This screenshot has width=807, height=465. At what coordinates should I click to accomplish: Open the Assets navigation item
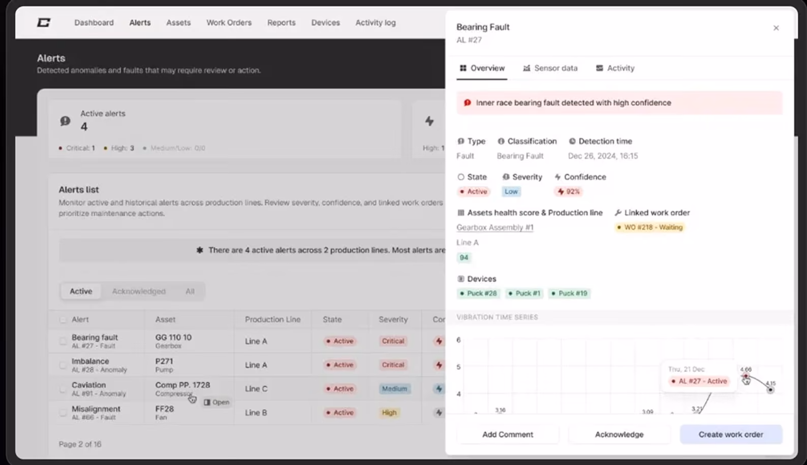(178, 23)
